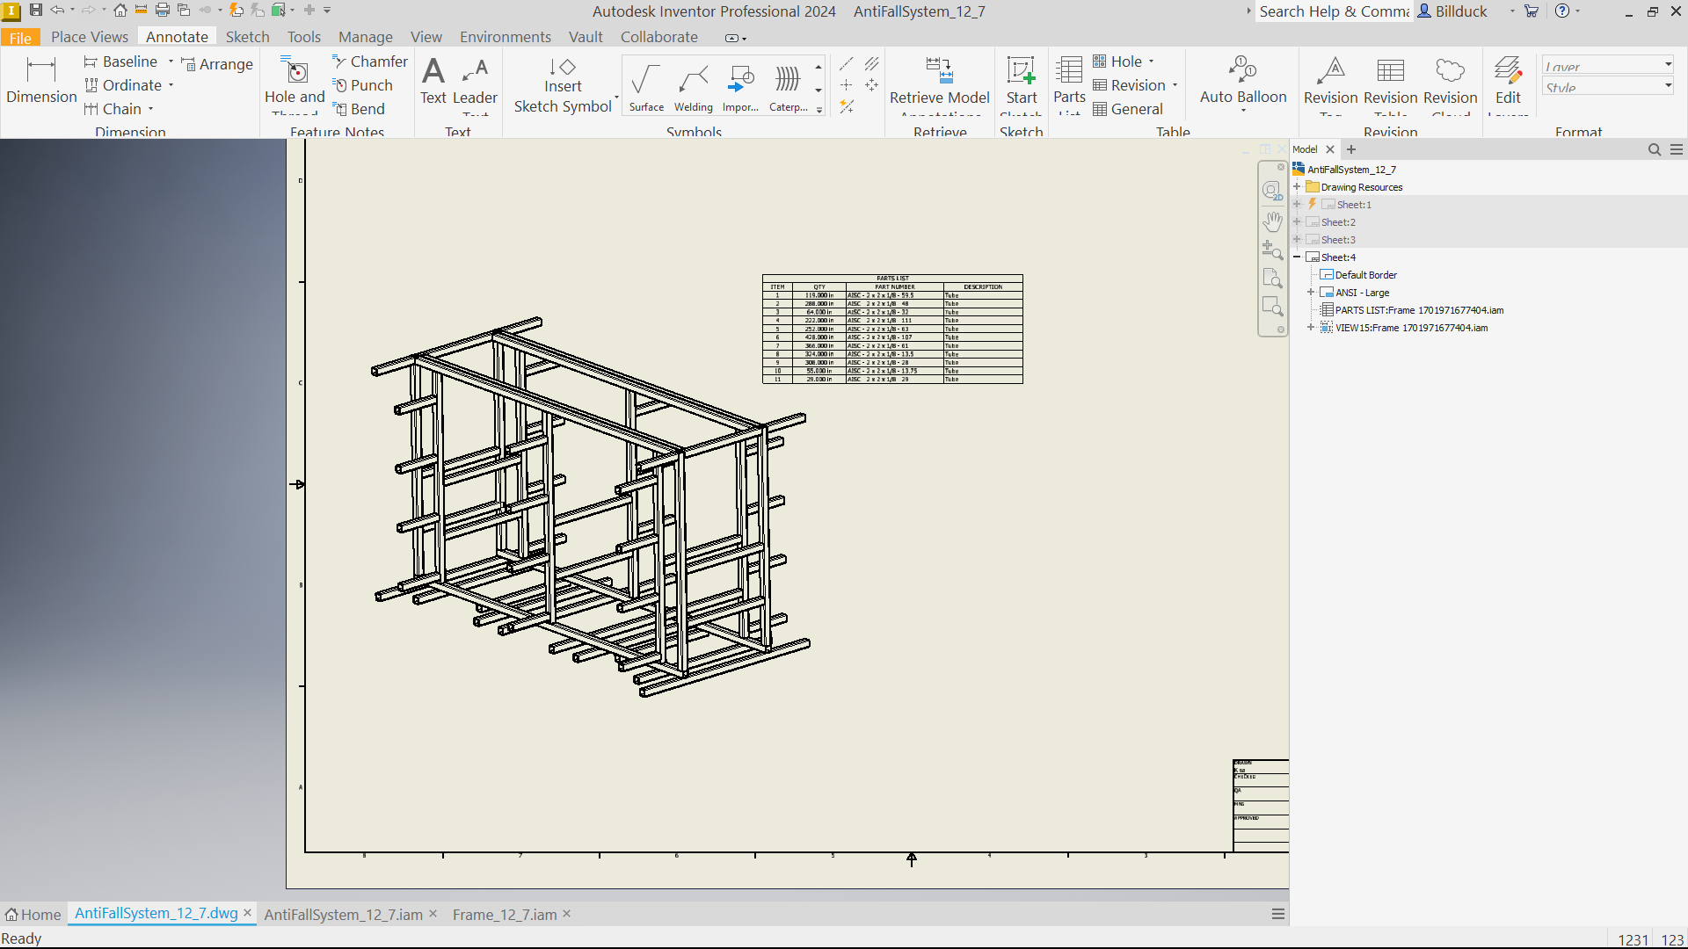Collapse Sheet:4 node
This screenshot has width=1688, height=949.
(1297, 257)
